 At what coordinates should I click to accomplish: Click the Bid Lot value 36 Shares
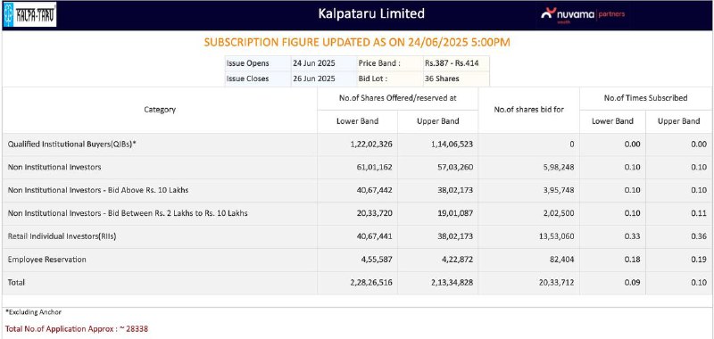pos(442,79)
